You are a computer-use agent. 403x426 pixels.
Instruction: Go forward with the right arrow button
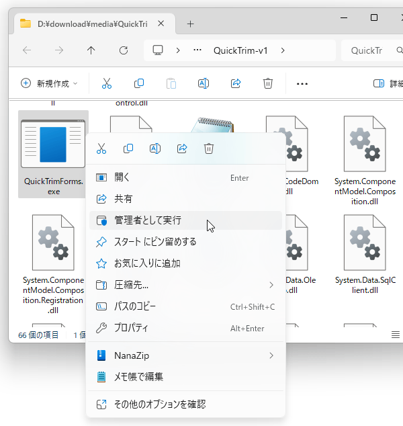tap(59, 50)
